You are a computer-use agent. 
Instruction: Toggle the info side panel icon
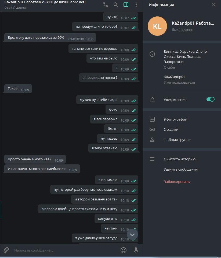click(x=126, y=5)
